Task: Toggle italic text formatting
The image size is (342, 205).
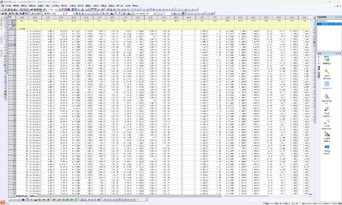Action: point(80,14)
